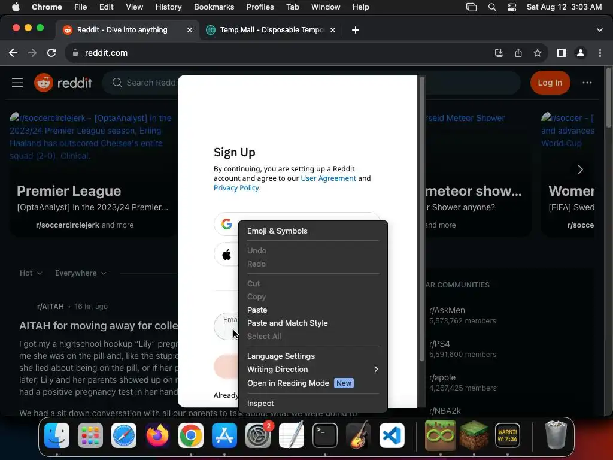Click the search magnifier in Reddit search bar
Image resolution: width=613 pixels, height=460 pixels.
[x=117, y=83]
